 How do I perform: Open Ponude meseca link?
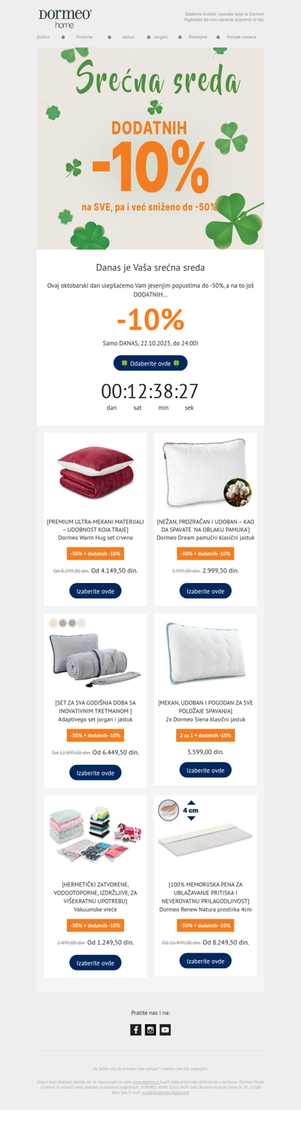[x=242, y=36]
